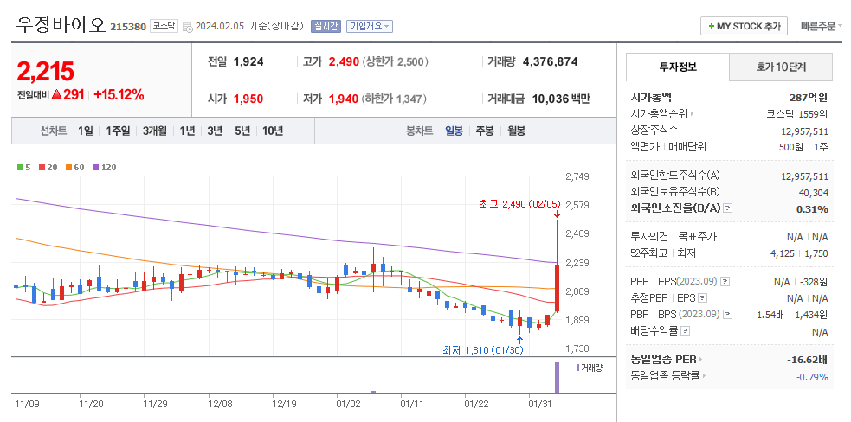Click the purple 거래량 legend marker
This screenshot has height=422, width=851.
click(577, 368)
